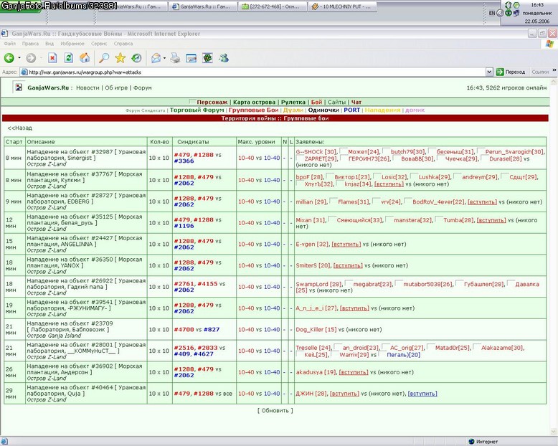Open the PORT link
558x446 pixels.
[352, 110]
